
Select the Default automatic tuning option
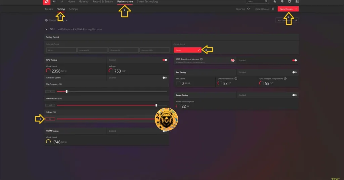pos(61,50)
